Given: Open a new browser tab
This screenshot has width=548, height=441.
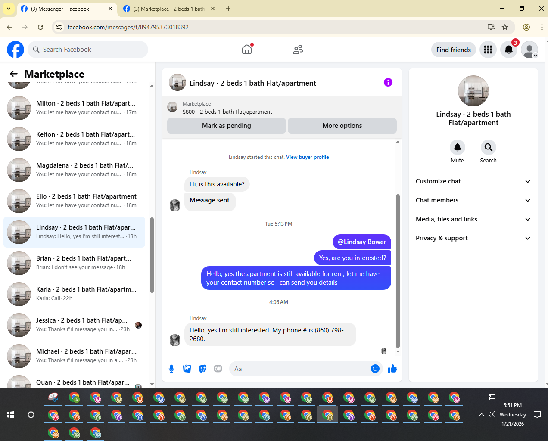Looking at the screenshot, I should coord(228,9).
